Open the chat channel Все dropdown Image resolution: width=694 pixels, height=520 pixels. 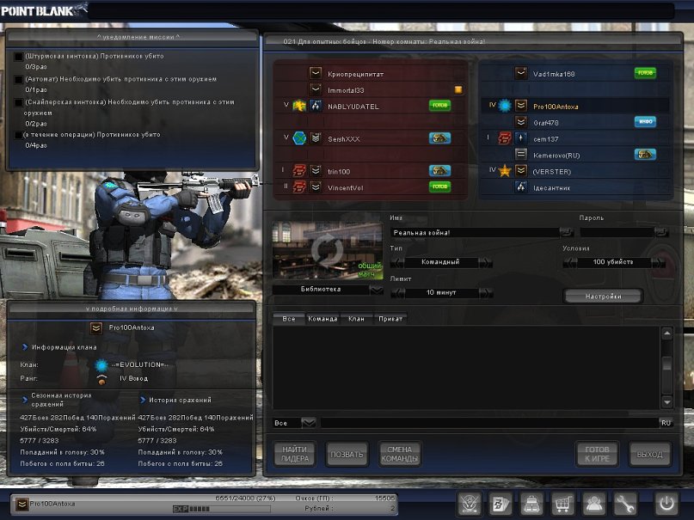click(x=309, y=423)
